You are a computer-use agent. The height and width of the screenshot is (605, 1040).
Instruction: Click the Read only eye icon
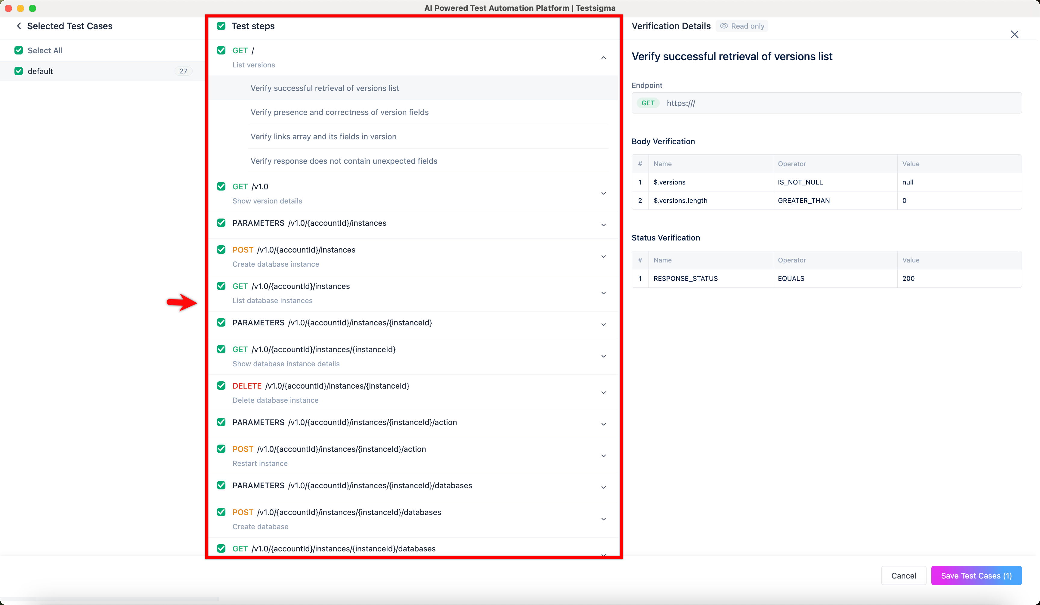723,26
